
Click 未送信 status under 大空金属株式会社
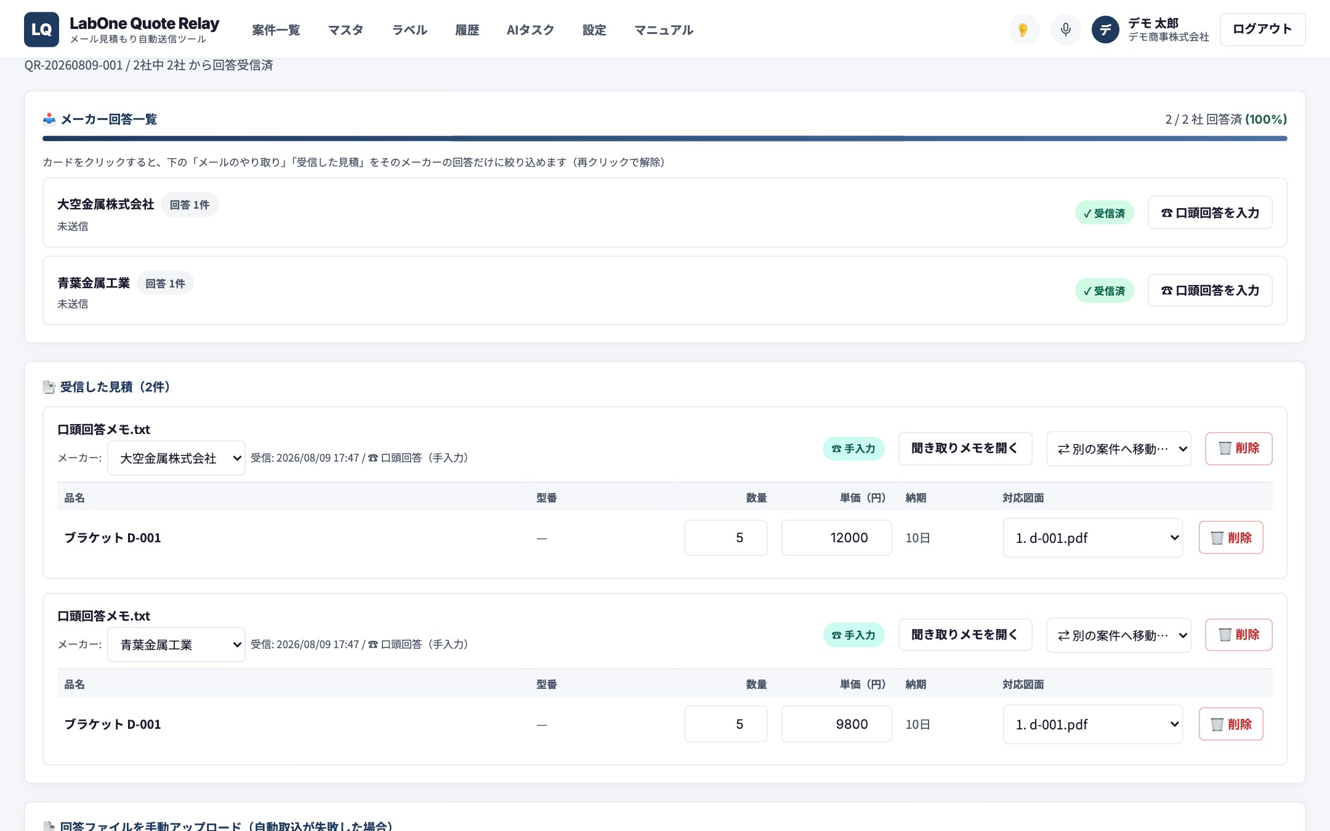pos(73,226)
